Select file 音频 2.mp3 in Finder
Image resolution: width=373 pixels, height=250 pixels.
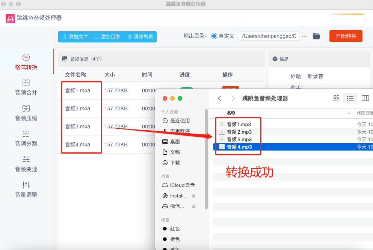tap(239, 132)
